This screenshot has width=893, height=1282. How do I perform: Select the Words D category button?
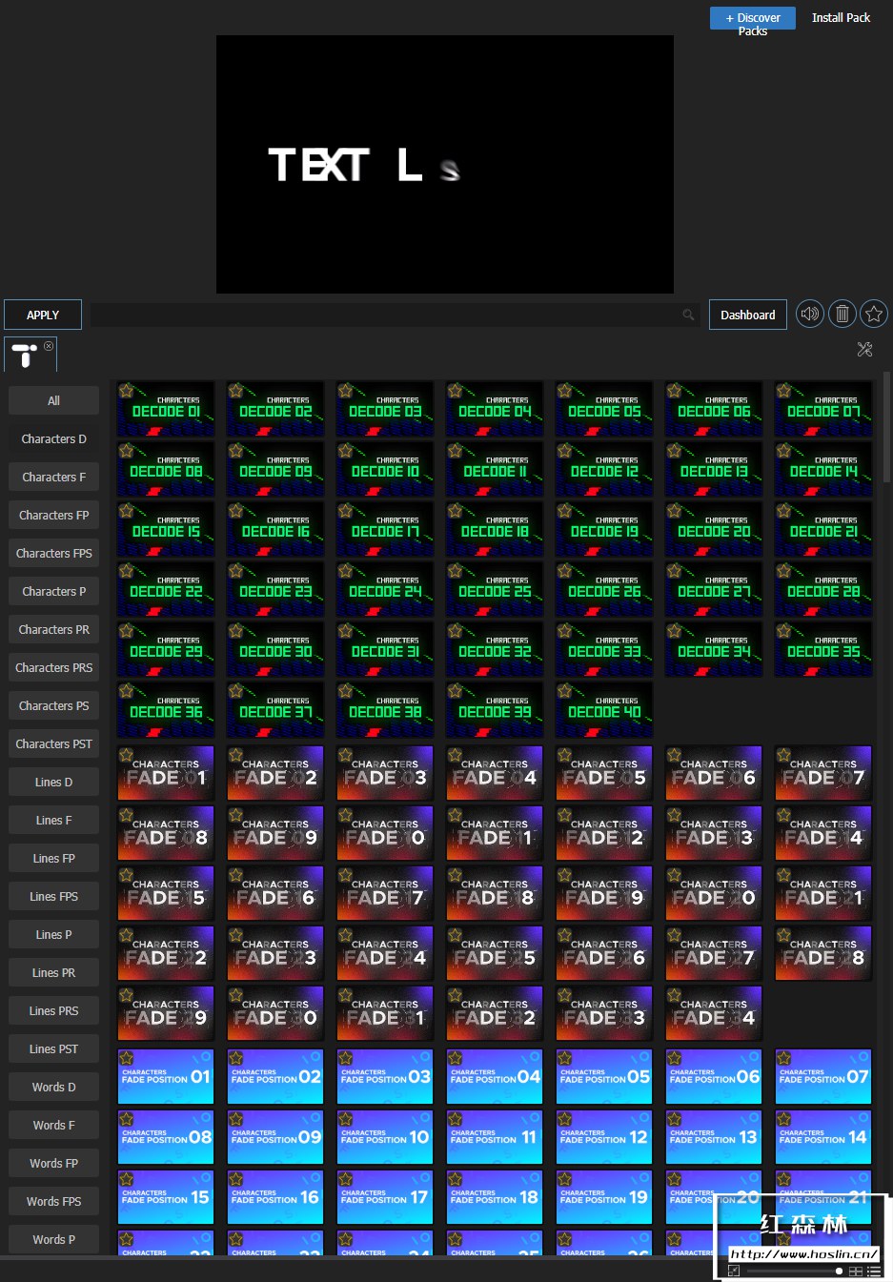pos(54,1087)
